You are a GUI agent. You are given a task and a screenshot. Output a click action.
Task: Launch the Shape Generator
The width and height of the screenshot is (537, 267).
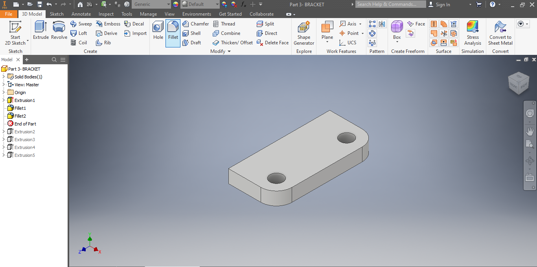[303, 33]
